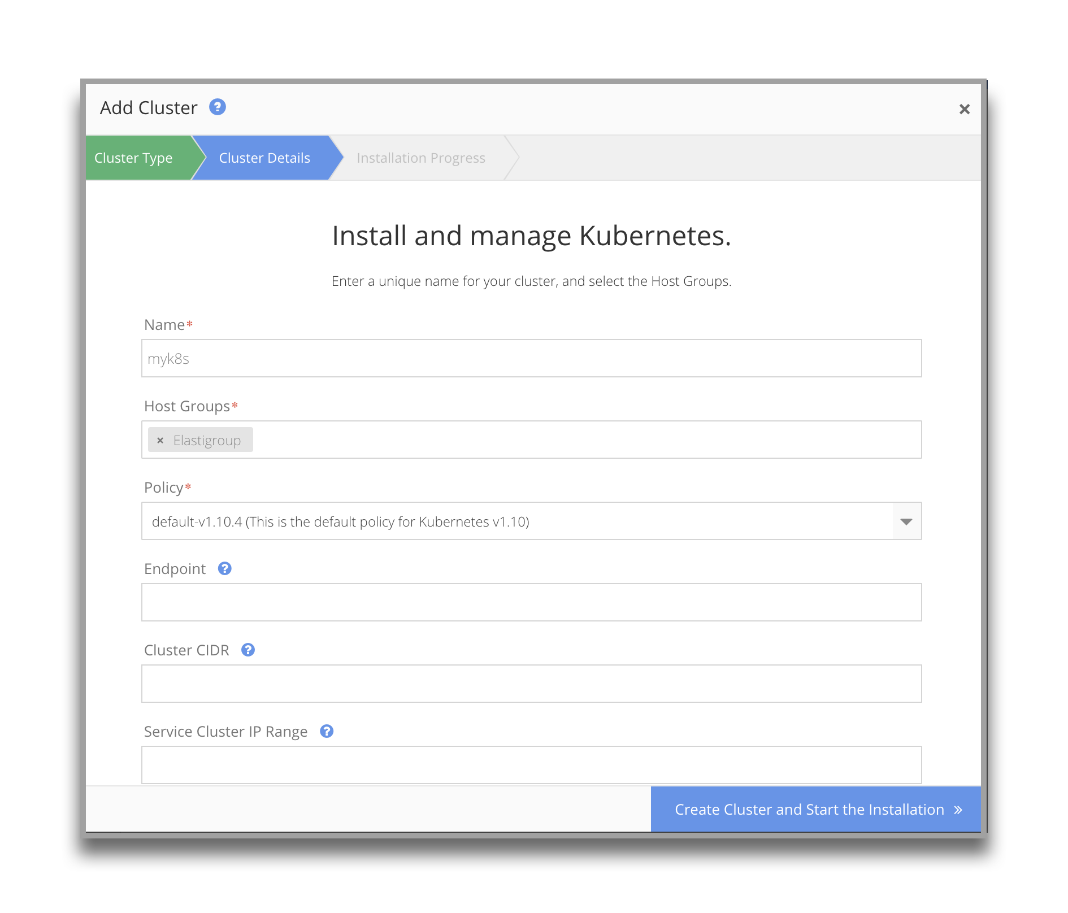Image resolution: width=1068 pixels, height=913 pixels.
Task: Focus the Cluster CIDR input field
Action: click(531, 684)
